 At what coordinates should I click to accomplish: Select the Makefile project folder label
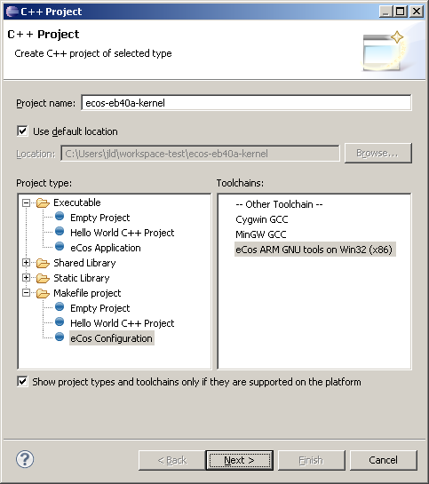coord(87,293)
